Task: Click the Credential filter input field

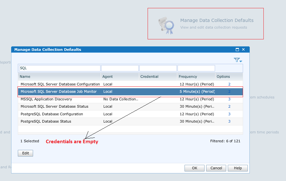Action: 158,68
